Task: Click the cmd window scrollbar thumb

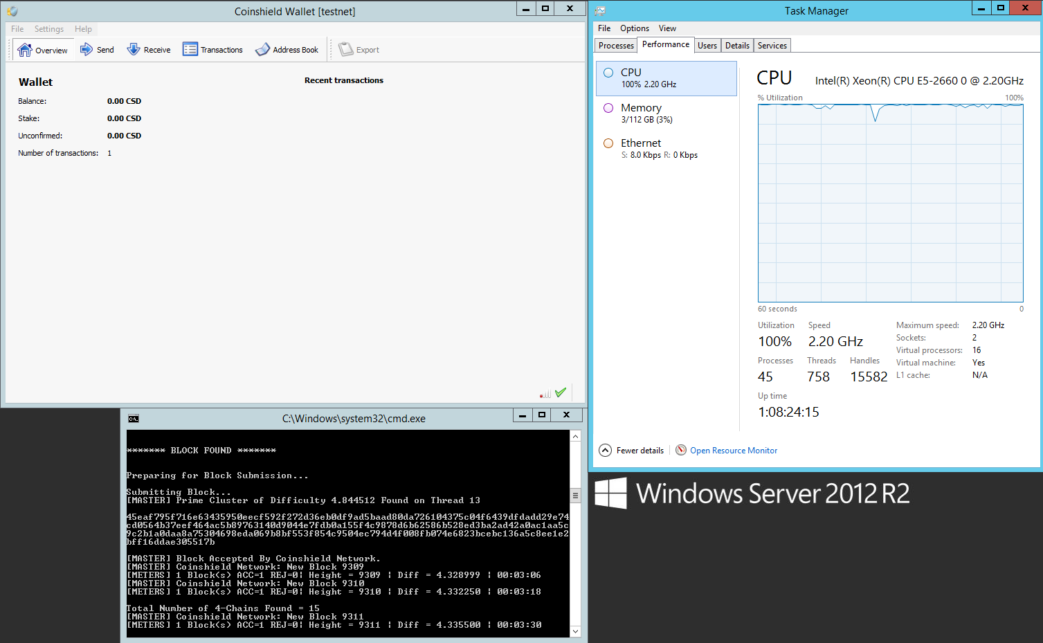Action: pos(575,496)
